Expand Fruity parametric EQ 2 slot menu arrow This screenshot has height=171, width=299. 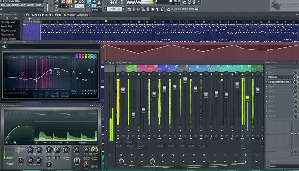(x=267, y=82)
